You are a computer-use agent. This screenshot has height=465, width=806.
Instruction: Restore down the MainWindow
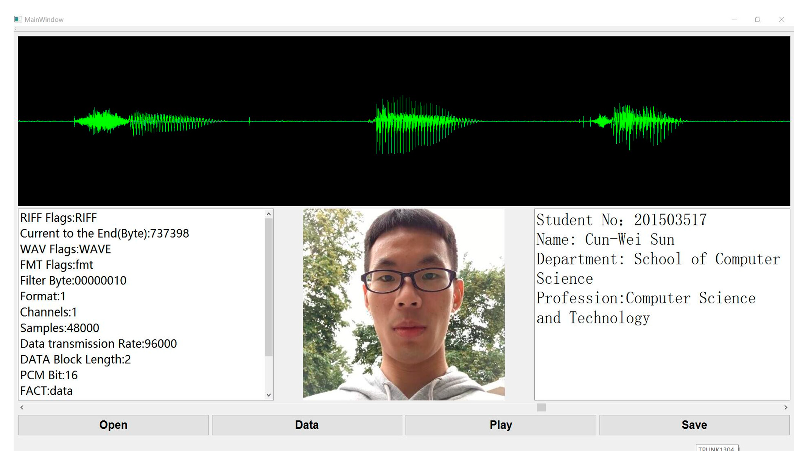pyautogui.click(x=758, y=19)
